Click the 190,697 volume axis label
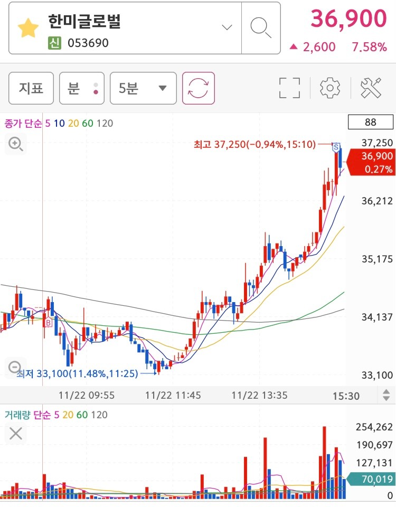Viewport: 396px width, 507px height. [x=374, y=445]
